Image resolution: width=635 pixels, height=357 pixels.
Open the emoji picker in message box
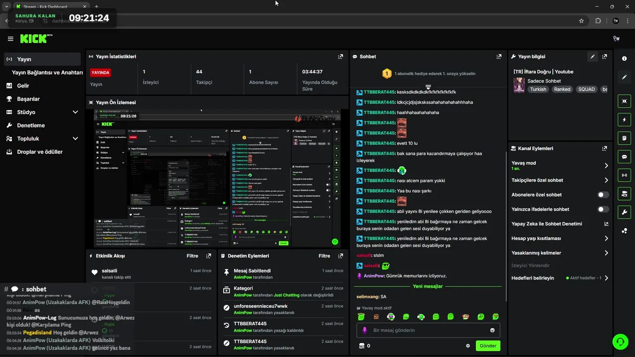(492, 330)
